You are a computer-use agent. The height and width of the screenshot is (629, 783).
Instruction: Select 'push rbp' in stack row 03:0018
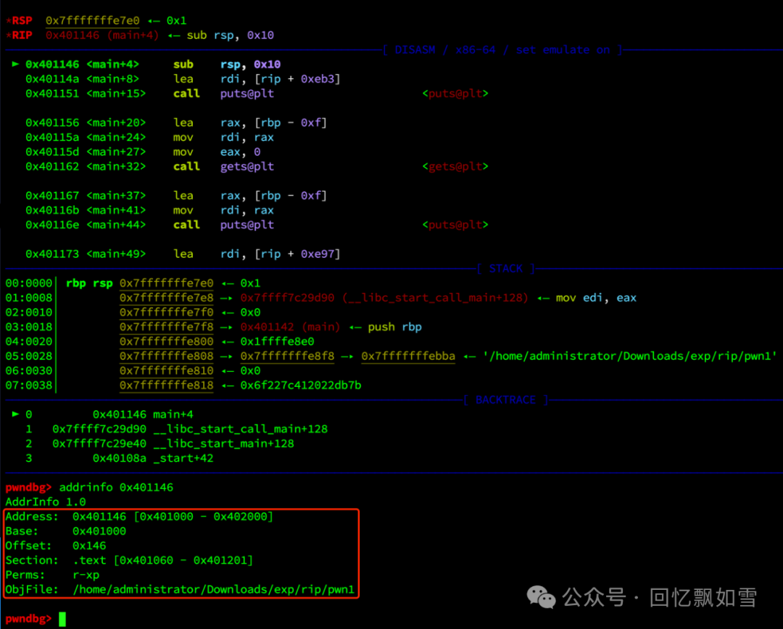point(394,327)
